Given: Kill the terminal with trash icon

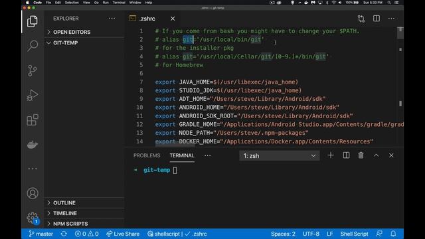Looking at the screenshot, I should [361, 155].
